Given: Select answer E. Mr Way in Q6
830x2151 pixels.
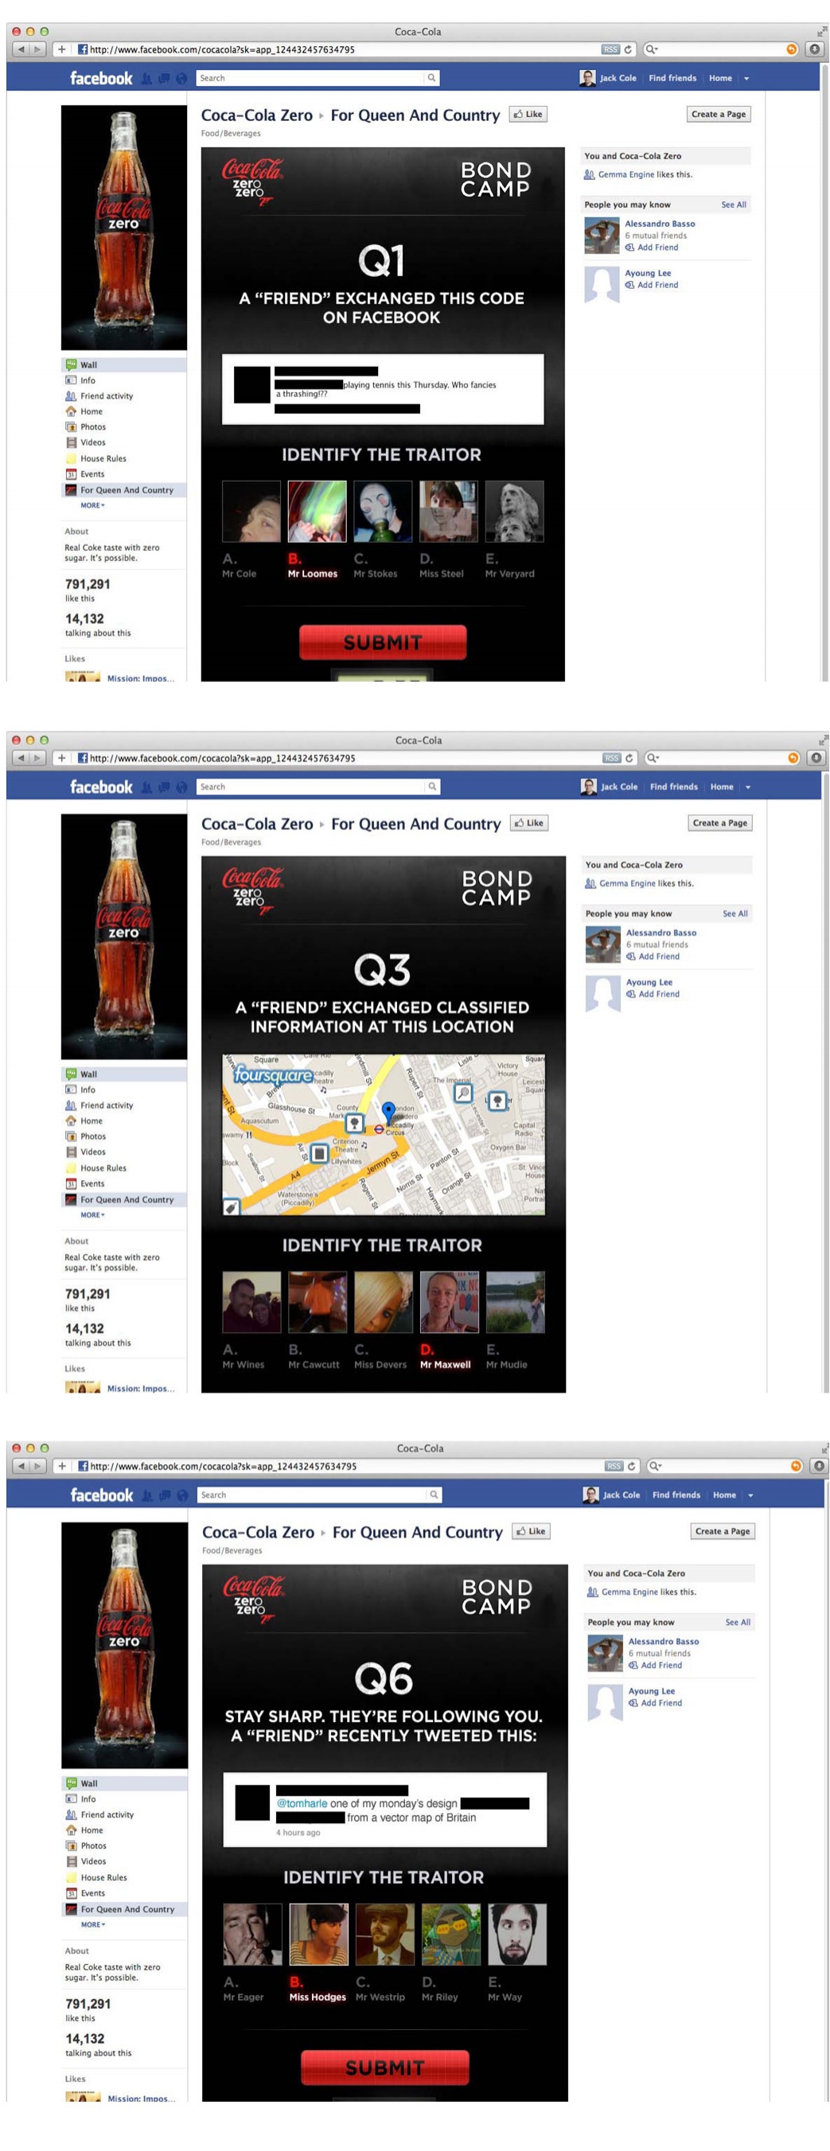Looking at the screenshot, I should pyautogui.click(x=517, y=1953).
